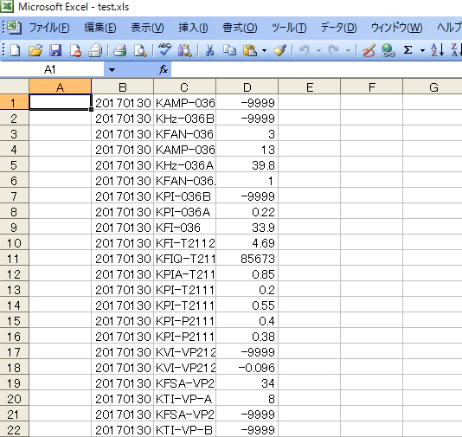This screenshot has height=437, width=462.
Task: Open Print Preview with the magnifier page icon
Action: pos(140,50)
